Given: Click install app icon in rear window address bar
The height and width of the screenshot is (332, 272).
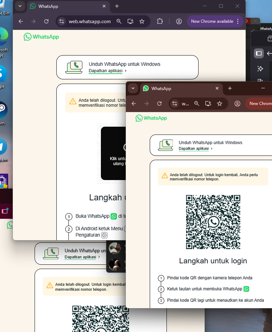Looking at the screenshot, I should pyautogui.click(x=130, y=21).
